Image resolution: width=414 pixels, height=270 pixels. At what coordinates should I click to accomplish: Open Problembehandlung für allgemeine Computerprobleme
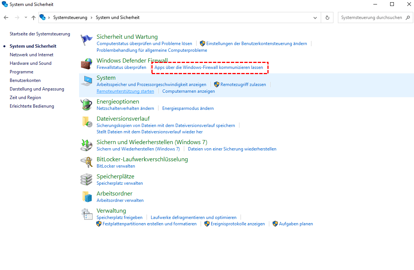click(152, 50)
